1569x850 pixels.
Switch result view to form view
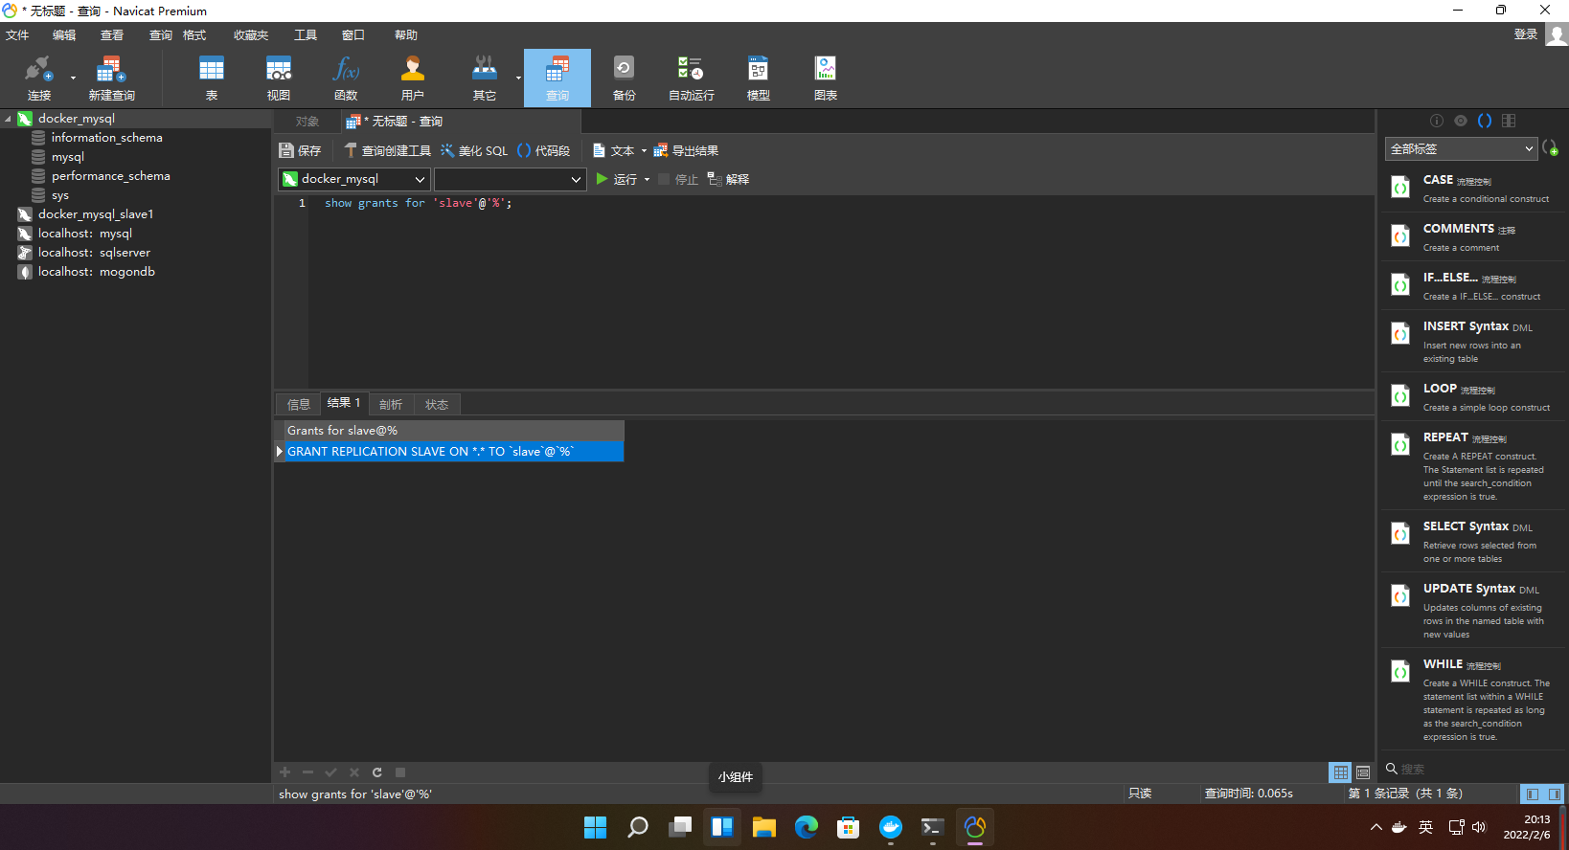(x=1363, y=772)
